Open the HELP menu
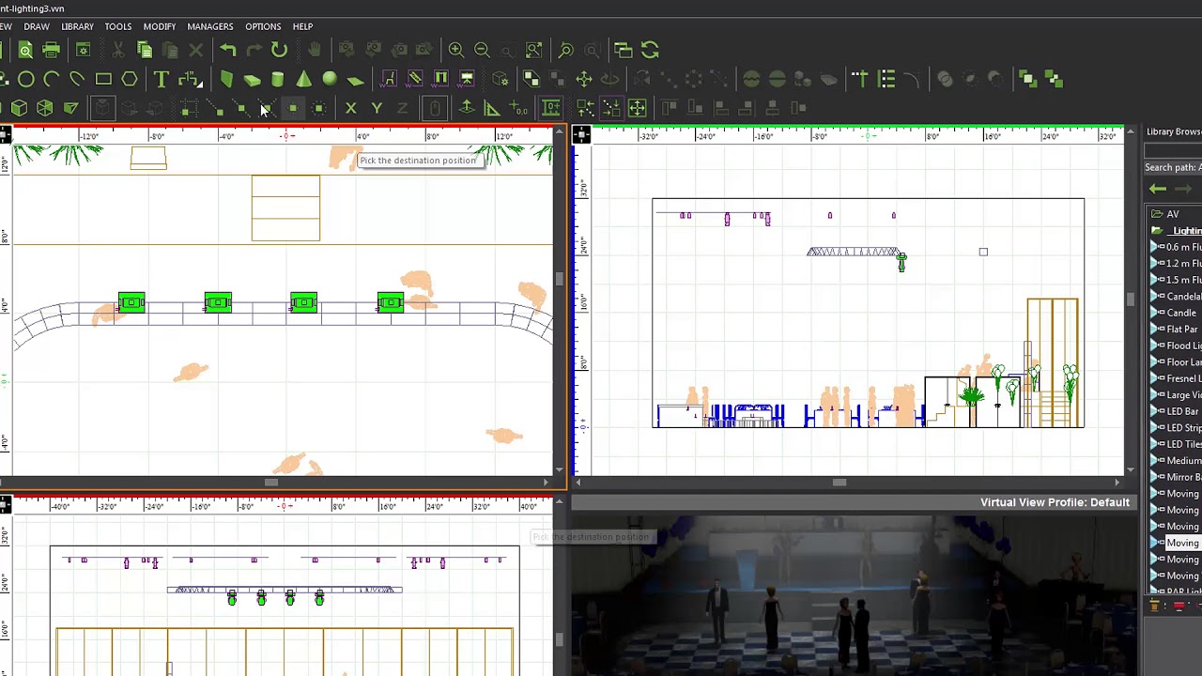The width and height of the screenshot is (1202, 676). (x=302, y=26)
